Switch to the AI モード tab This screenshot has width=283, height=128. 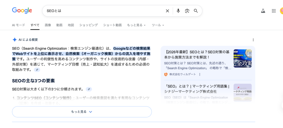(19, 25)
